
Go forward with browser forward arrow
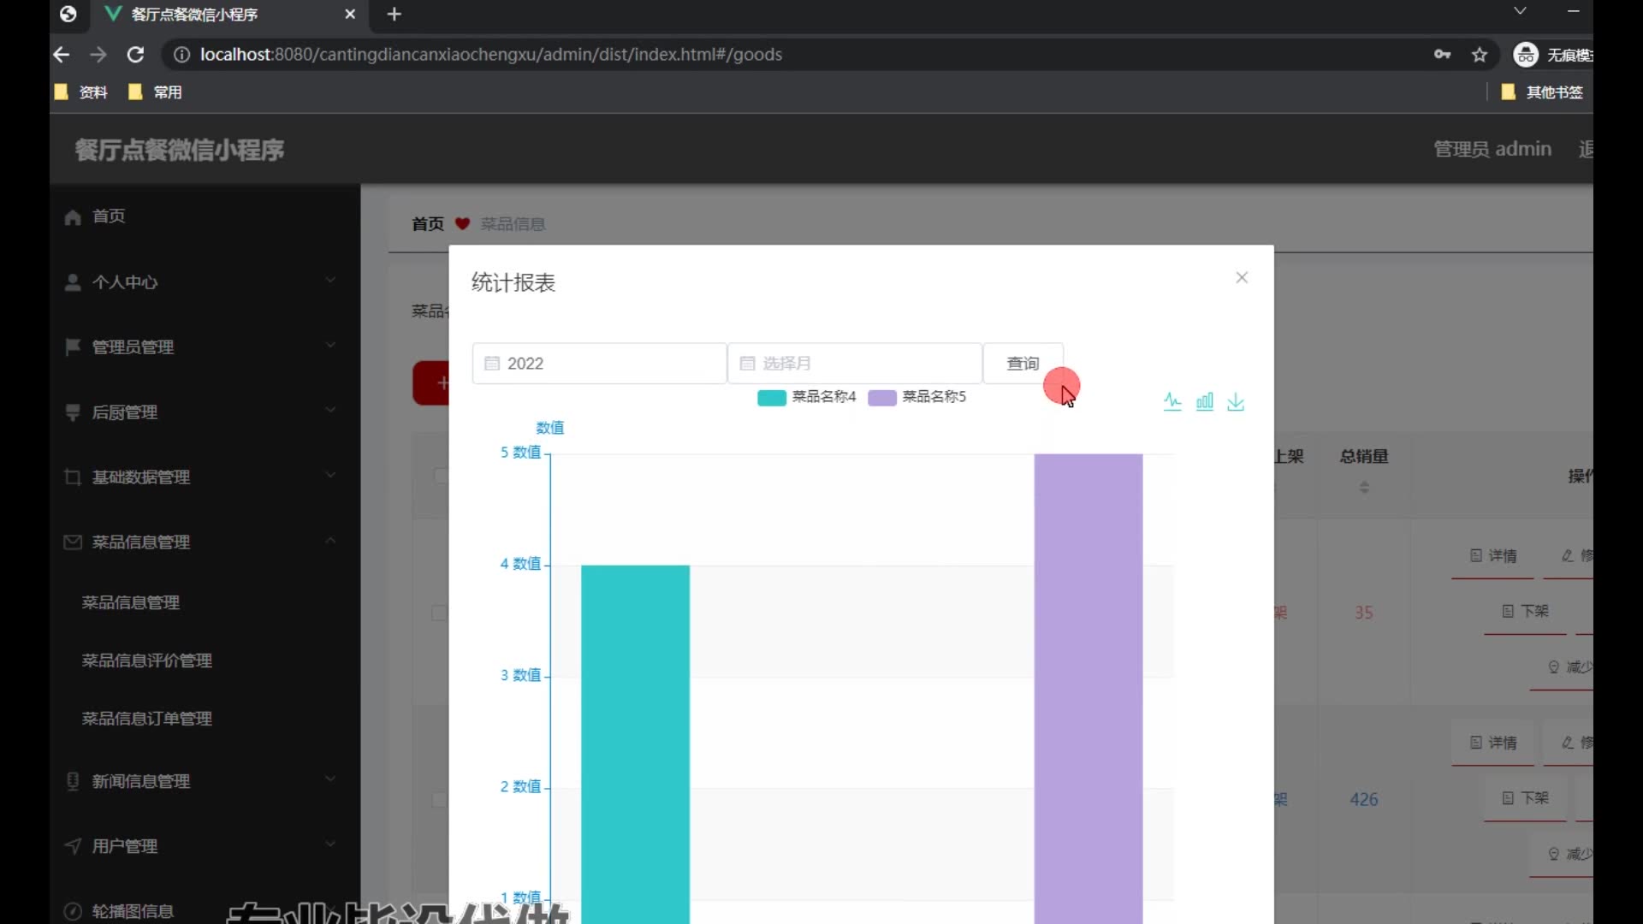pyautogui.click(x=98, y=55)
